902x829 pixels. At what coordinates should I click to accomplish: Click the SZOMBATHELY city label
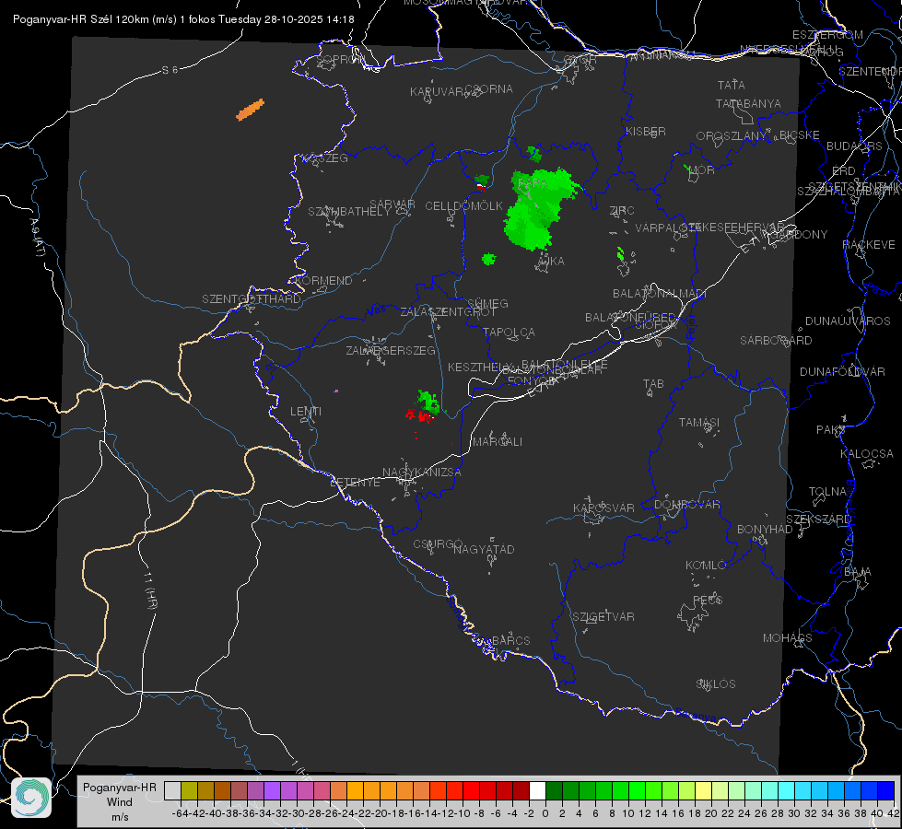click(349, 211)
